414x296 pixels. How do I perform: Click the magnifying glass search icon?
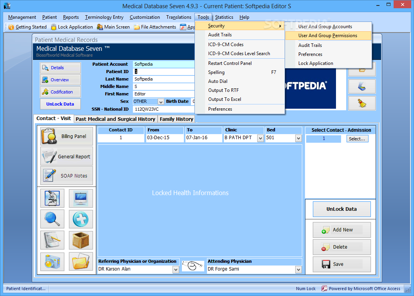tap(52, 219)
